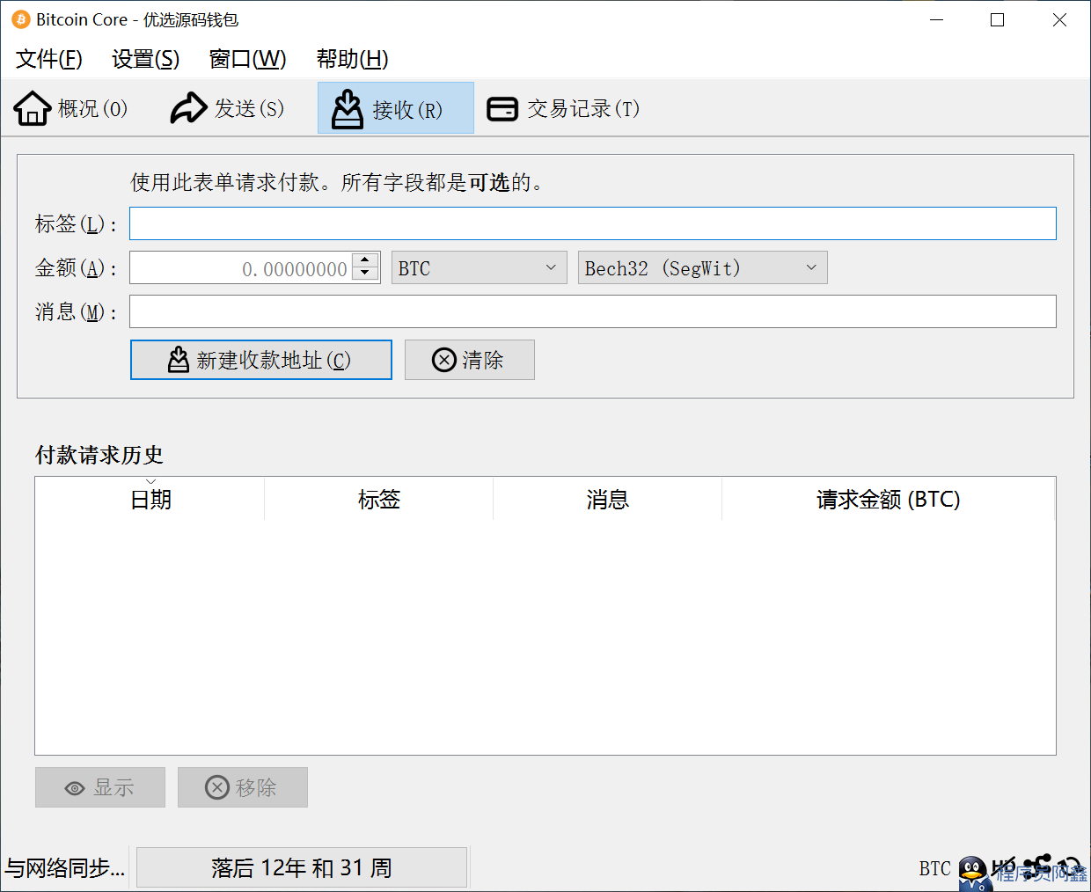Click the 清除 clear button
The image size is (1091, 892).
pos(470,360)
